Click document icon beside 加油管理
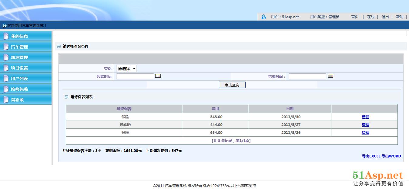 [6, 57]
